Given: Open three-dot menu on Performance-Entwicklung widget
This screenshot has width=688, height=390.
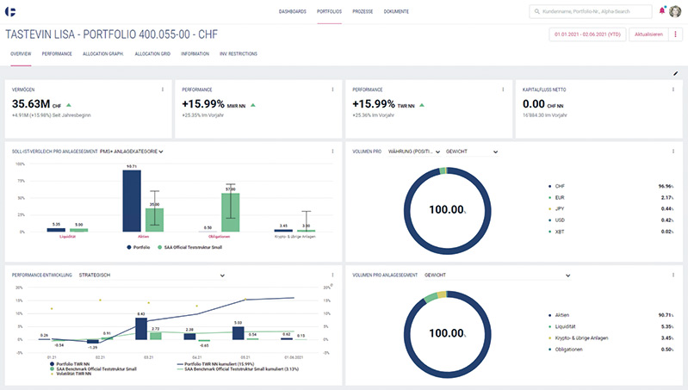Looking at the screenshot, I should (x=332, y=275).
